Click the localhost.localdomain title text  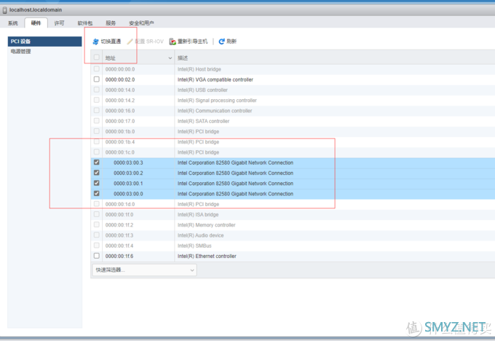pos(36,10)
